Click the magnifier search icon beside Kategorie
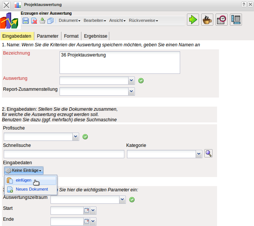The height and width of the screenshot is (226, 254). (x=208, y=153)
